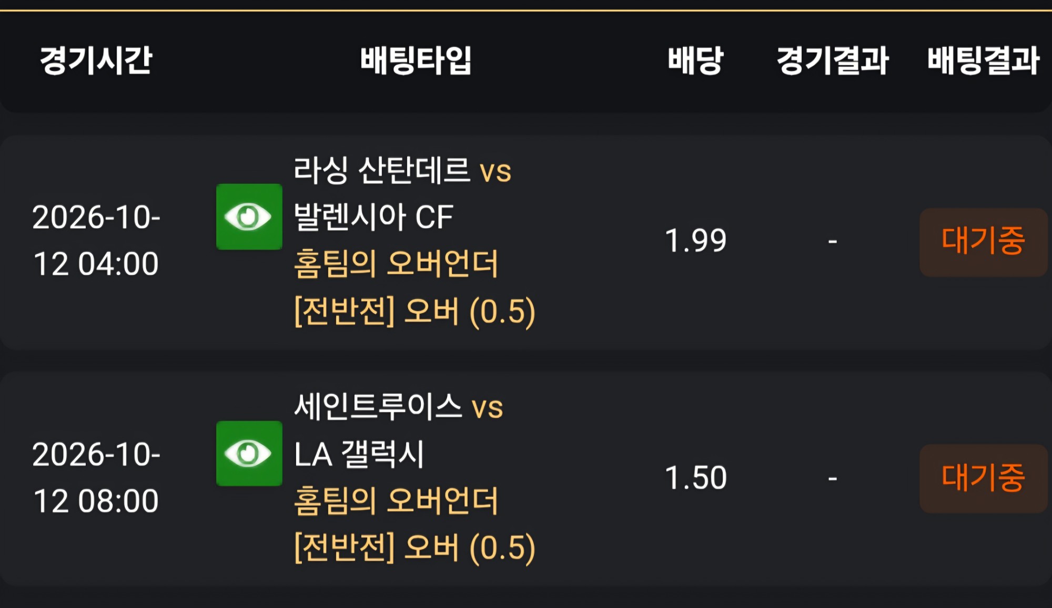
Task: Click the green eye icon for 세인트루이스 match
Action: point(249,454)
